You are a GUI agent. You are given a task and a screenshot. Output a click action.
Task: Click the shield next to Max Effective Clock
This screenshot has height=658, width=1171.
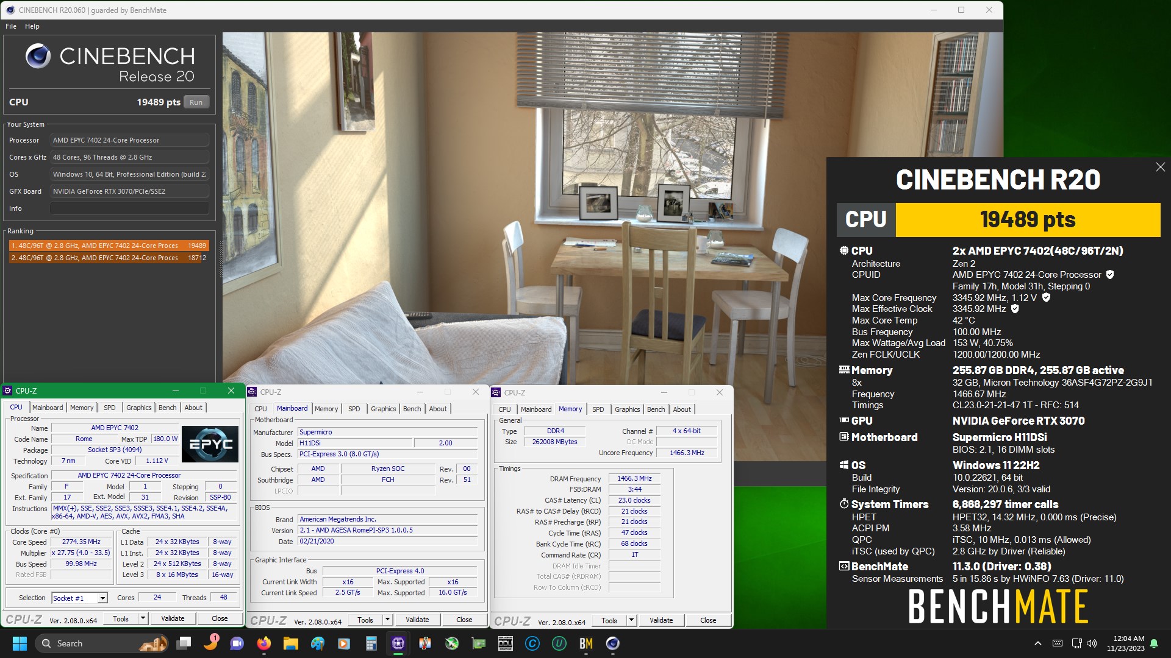coord(1015,309)
